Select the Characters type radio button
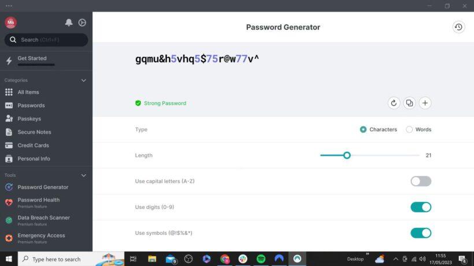474x266 pixels. coord(363,129)
